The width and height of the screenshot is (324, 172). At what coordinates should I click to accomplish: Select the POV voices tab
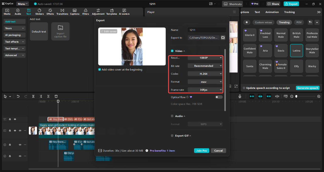pyautogui.click(x=299, y=22)
